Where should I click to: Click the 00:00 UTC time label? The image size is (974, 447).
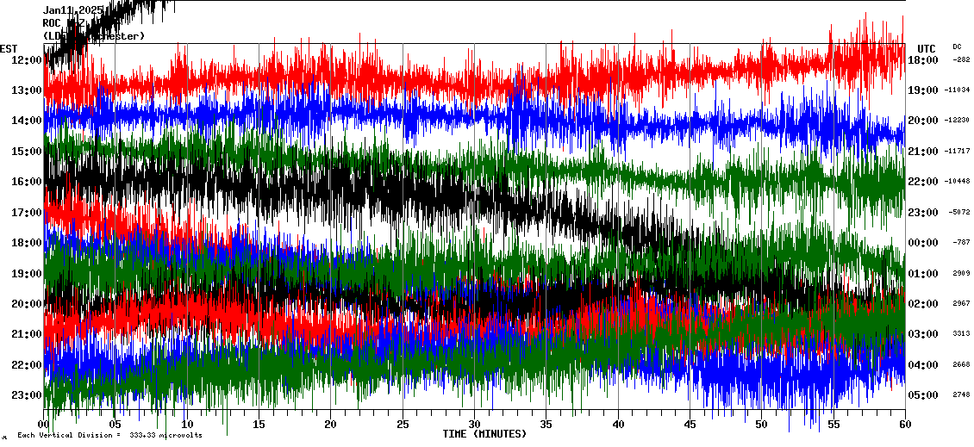(x=923, y=243)
